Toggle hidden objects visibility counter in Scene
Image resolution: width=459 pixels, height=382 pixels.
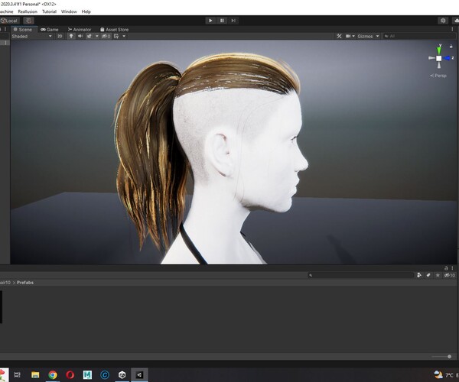106,36
